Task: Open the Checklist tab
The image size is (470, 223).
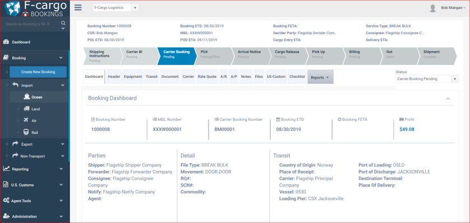Action: point(297,77)
